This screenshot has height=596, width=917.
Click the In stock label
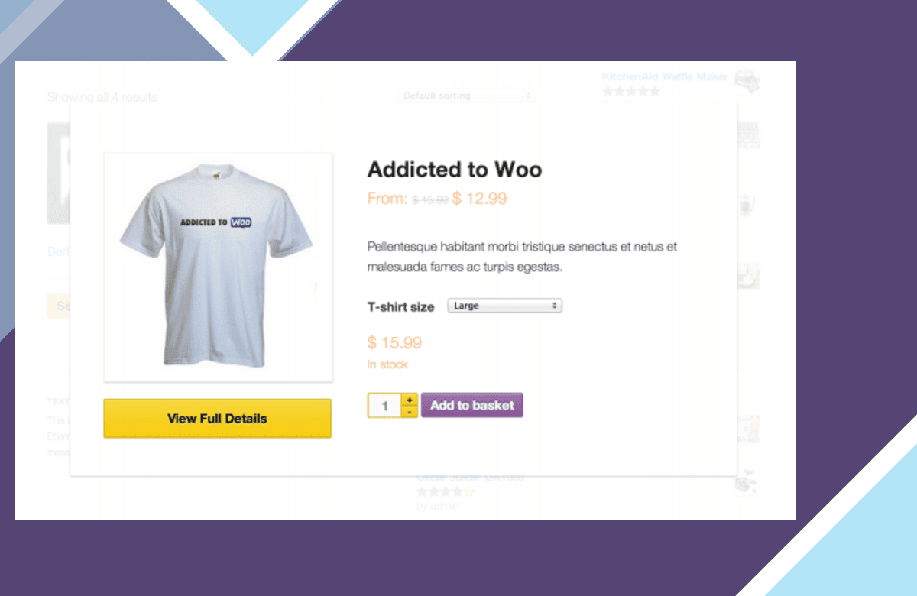point(387,364)
